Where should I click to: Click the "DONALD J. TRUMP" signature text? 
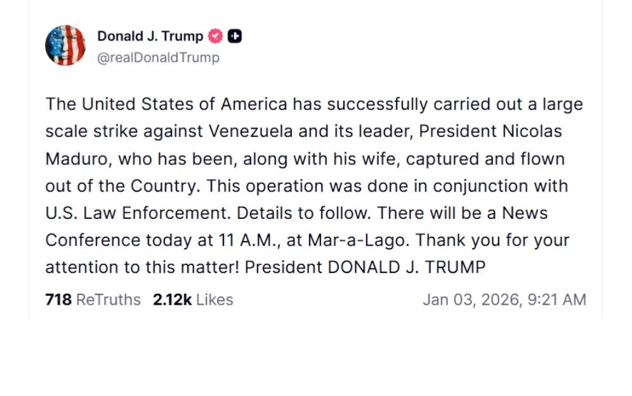406,268
